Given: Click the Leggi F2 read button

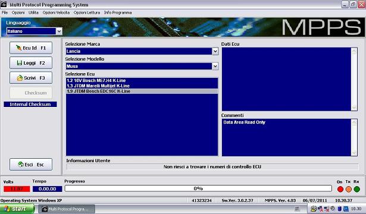Looking at the screenshot, I should point(31,63).
